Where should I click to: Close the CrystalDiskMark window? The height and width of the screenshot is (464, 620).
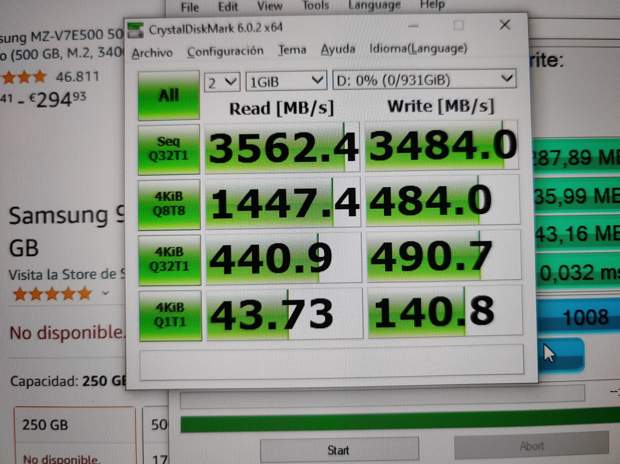[504, 25]
